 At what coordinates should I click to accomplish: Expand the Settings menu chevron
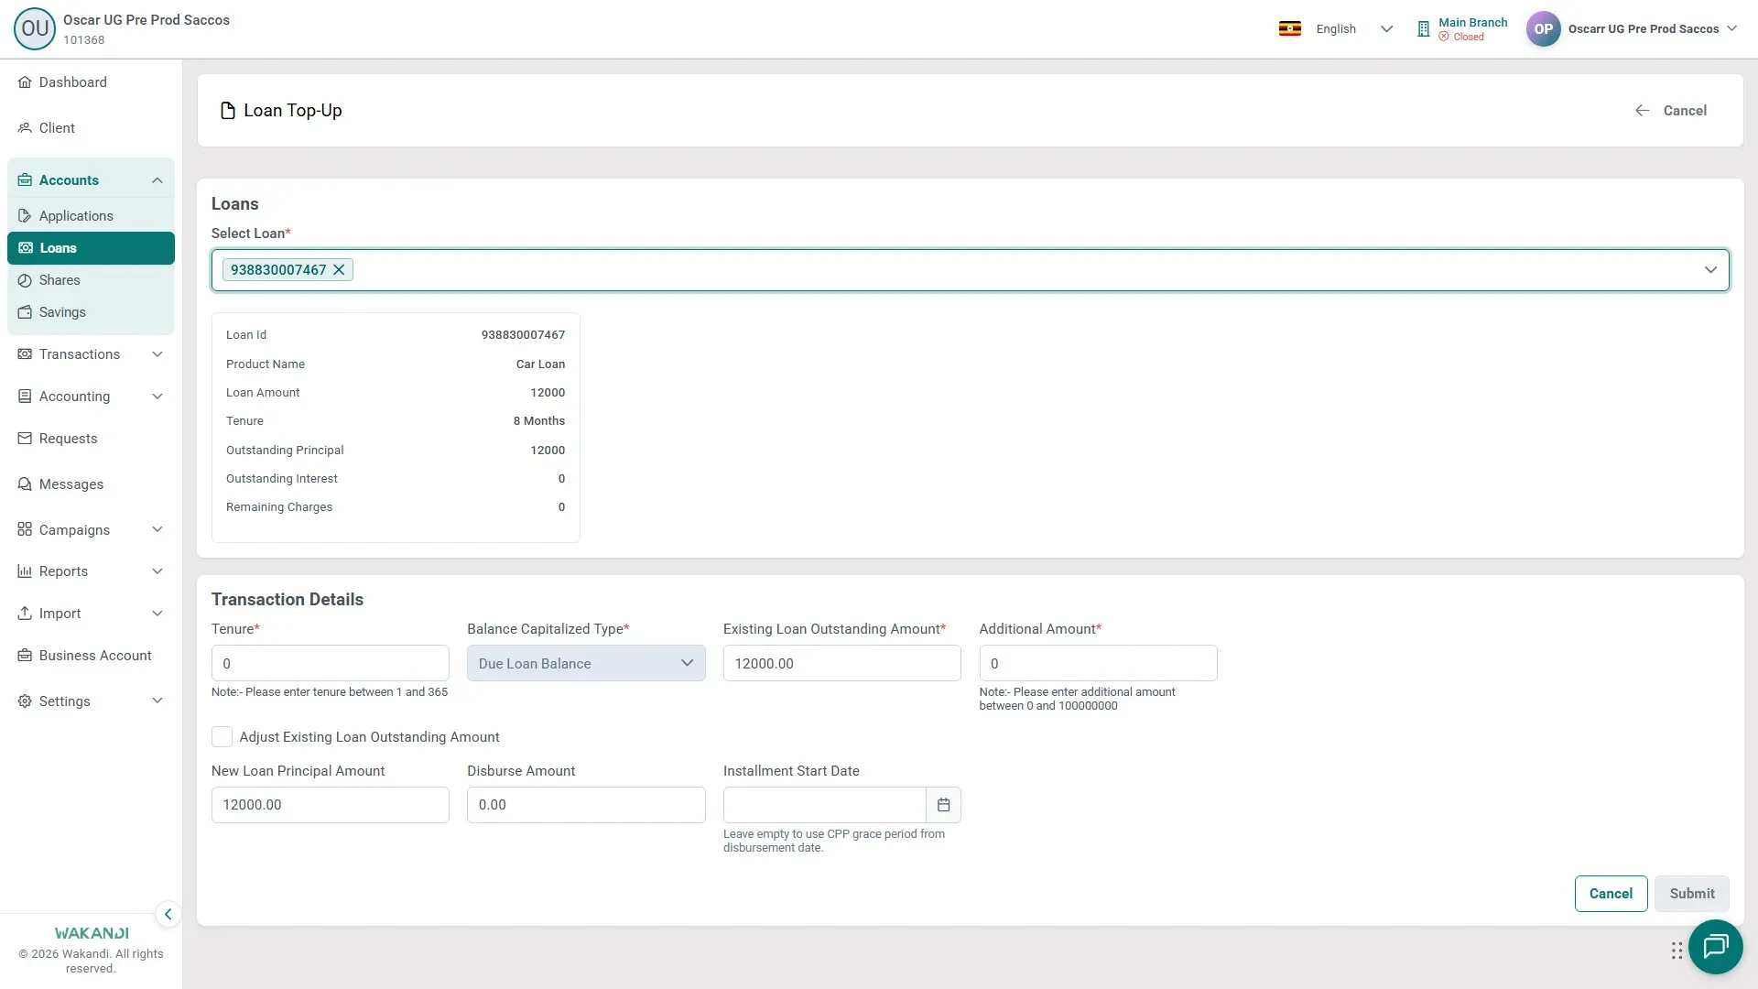click(157, 701)
